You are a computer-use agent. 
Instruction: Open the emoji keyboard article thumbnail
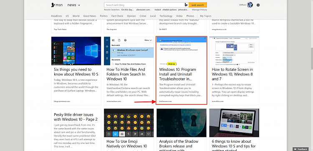pyautogui.click(x=129, y=123)
